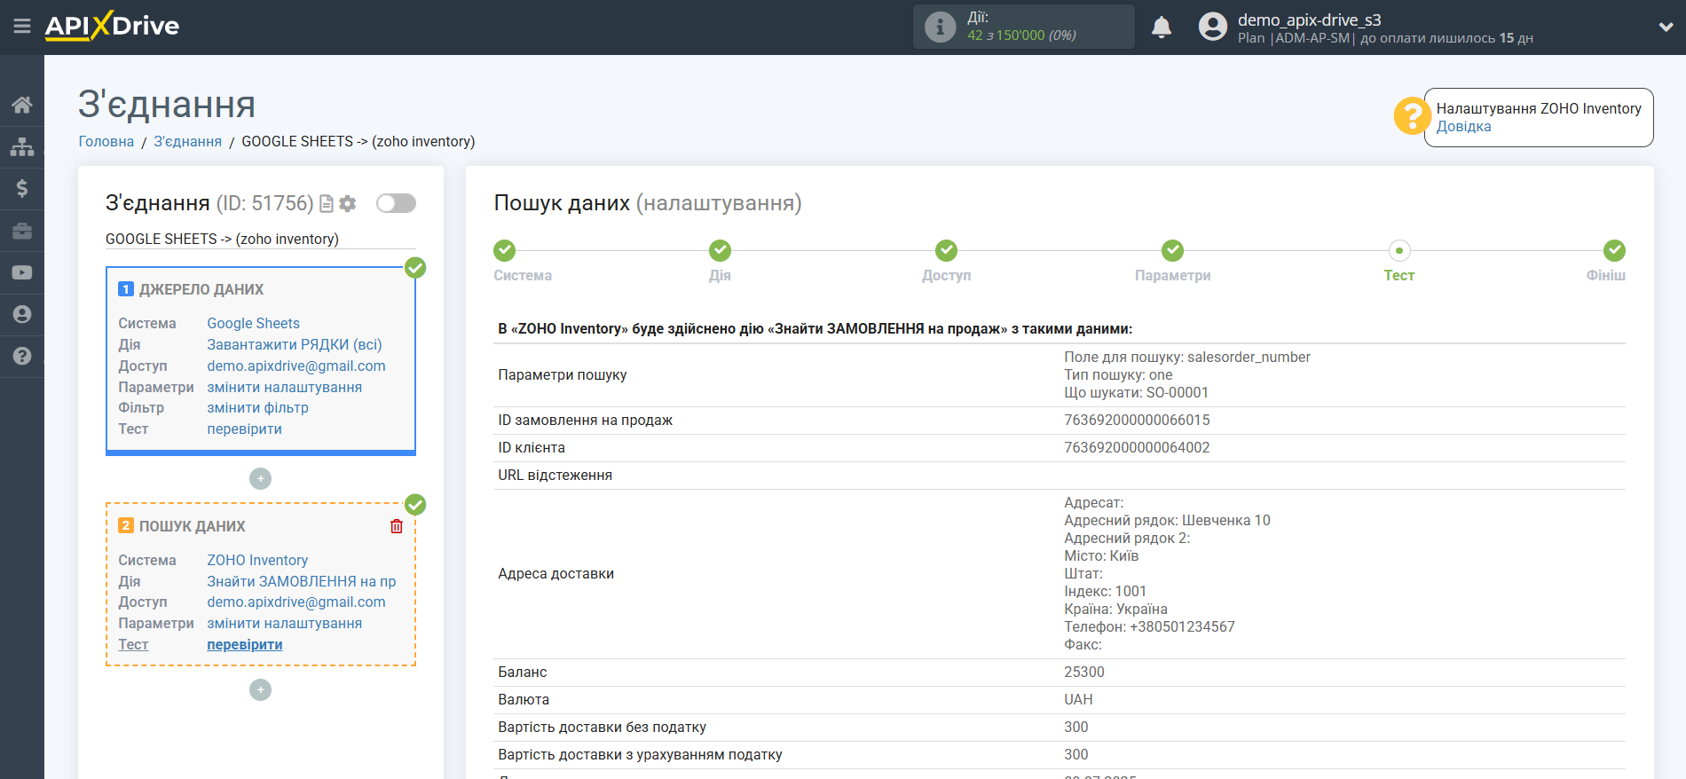
Task: Open ZOHO Inventory system link
Action: 257,560
